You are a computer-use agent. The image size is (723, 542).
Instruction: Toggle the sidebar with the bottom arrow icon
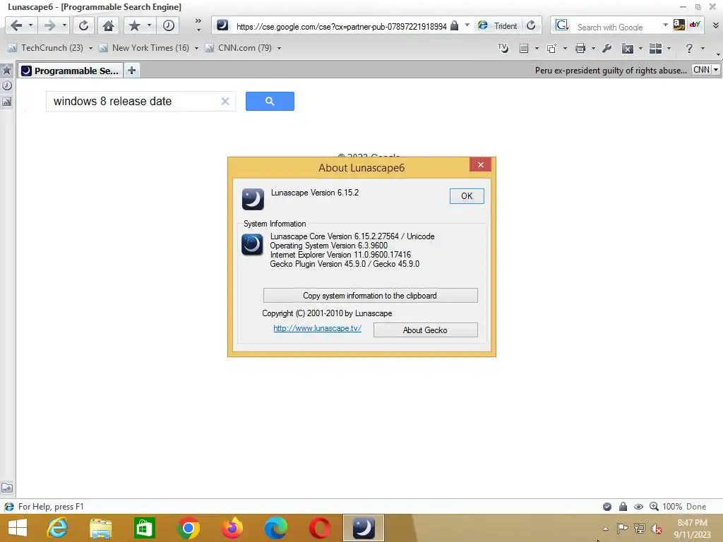7,488
